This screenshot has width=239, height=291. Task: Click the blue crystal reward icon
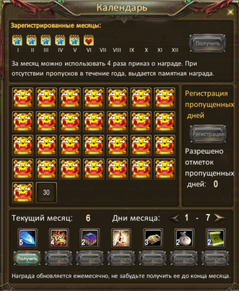[28, 238]
